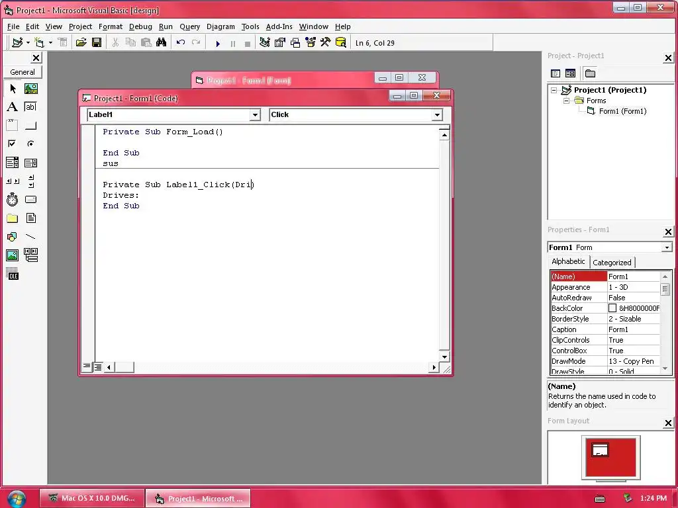Screen dimensions: 678x508
Task: Select the Timer control in the toolbox
Action: tap(13, 199)
